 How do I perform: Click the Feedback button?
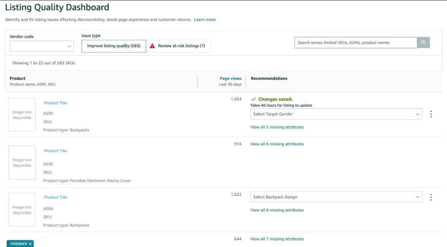[18, 244]
